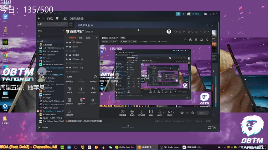This screenshot has height=150, width=268.
Task: Add a camera source in bottom toolbar
Action: coord(132,113)
